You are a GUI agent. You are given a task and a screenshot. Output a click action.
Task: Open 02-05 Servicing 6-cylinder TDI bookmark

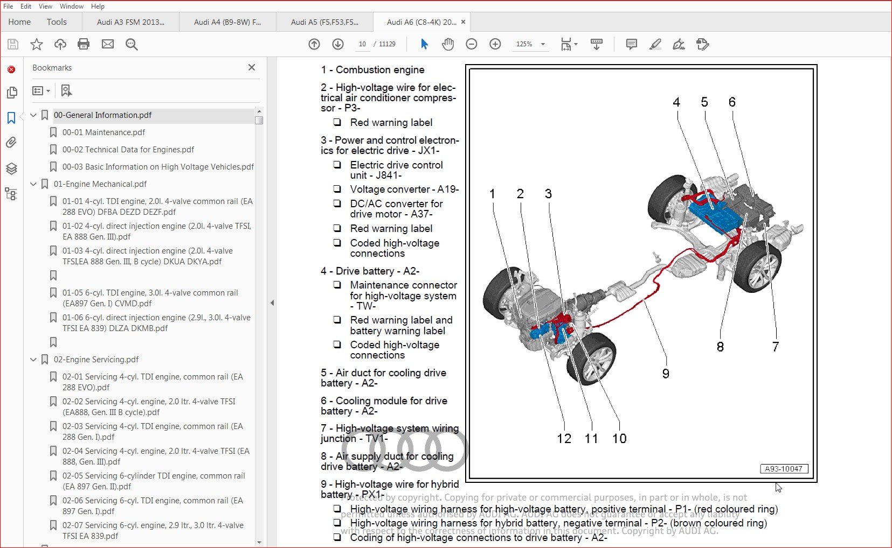[154, 481]
